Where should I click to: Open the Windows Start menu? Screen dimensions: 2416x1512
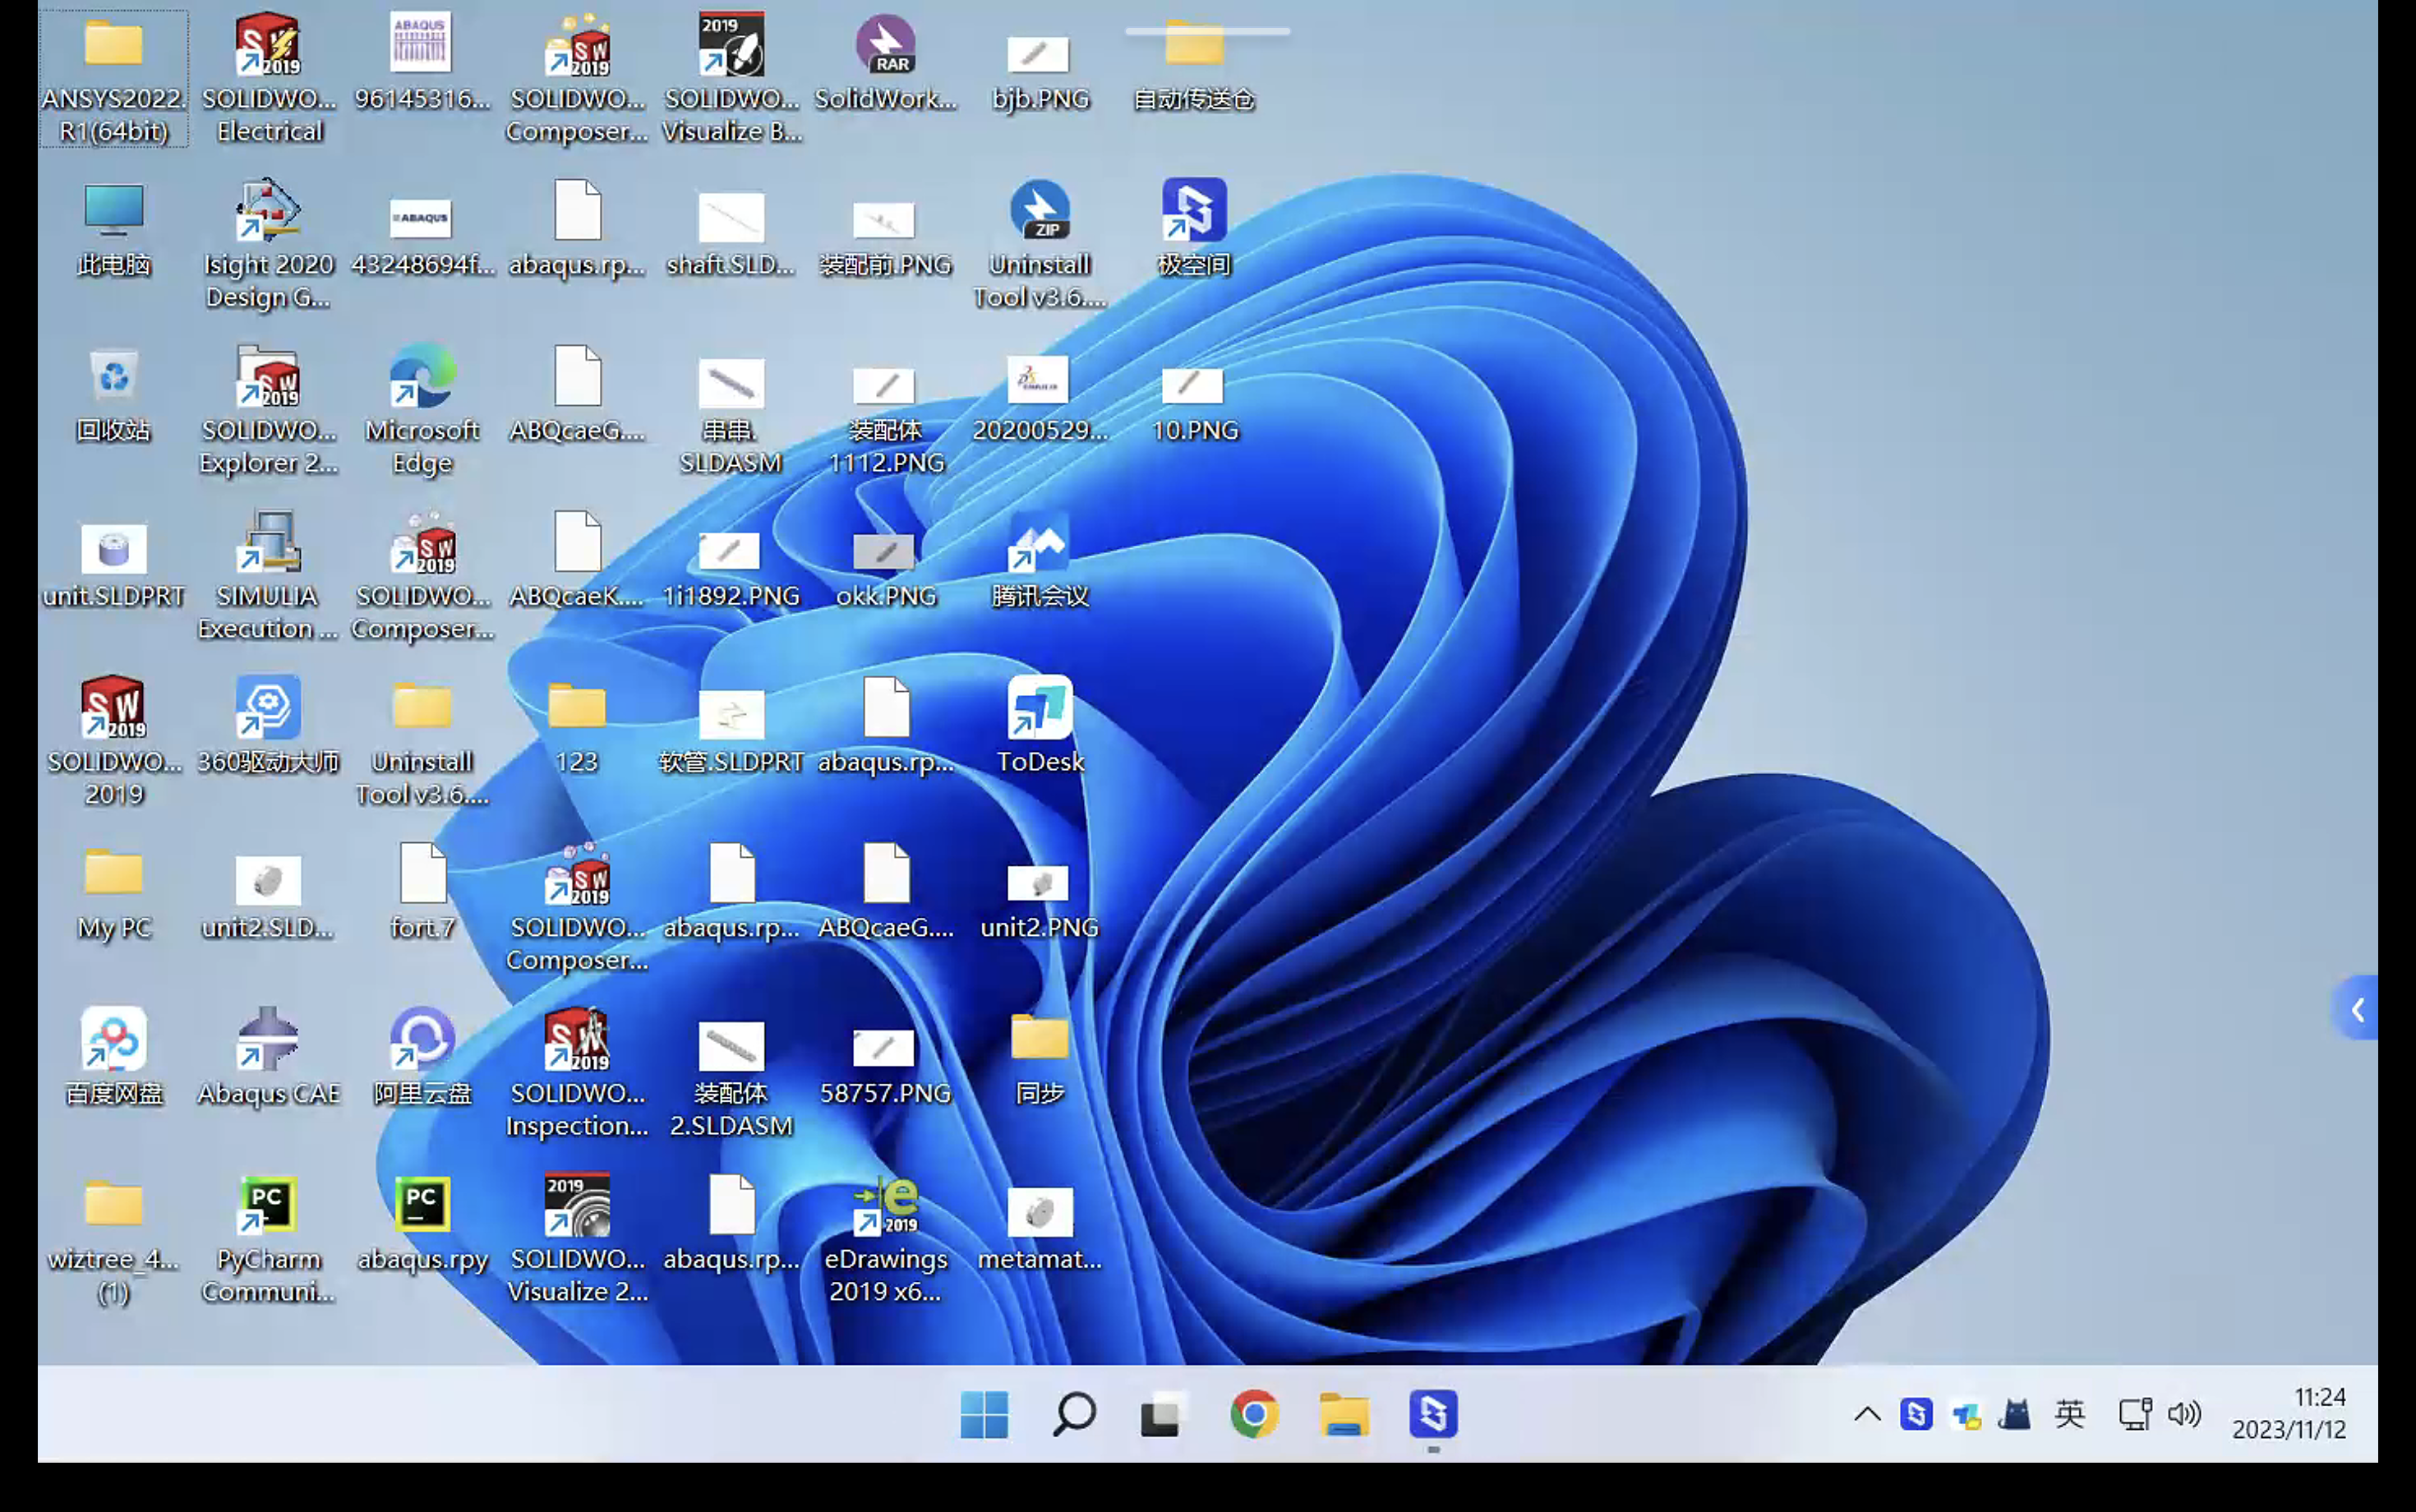click(x=984, y=1415)
